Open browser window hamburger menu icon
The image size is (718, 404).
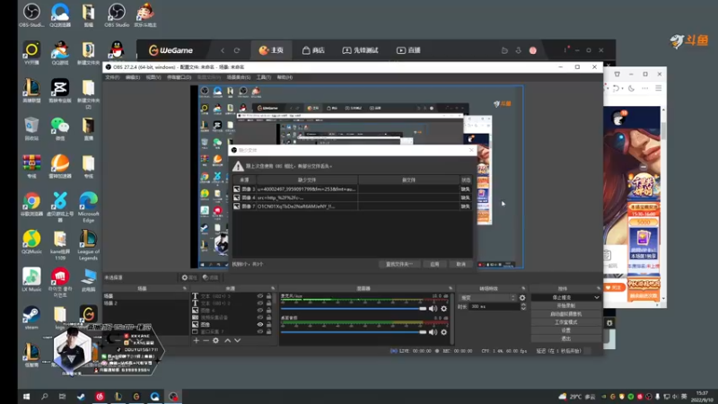(659, 88)
